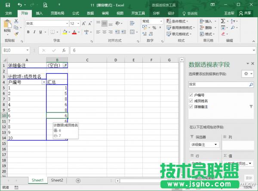Open the 插入 ribbon tab
Image resolution: width=258 pixels, height=191 pixels.
[39, 13]
